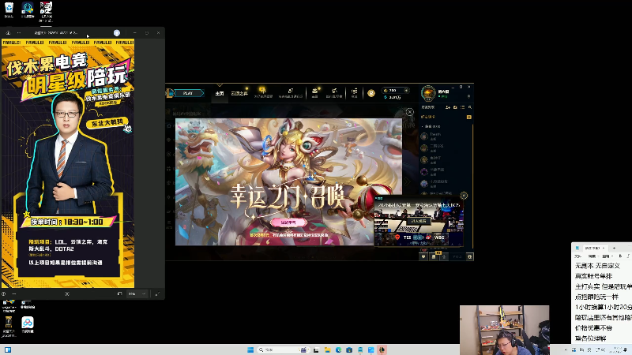632x355 pixels.
Task: Close the 幸运之门 promotional popup
Action: coord(409,112)
